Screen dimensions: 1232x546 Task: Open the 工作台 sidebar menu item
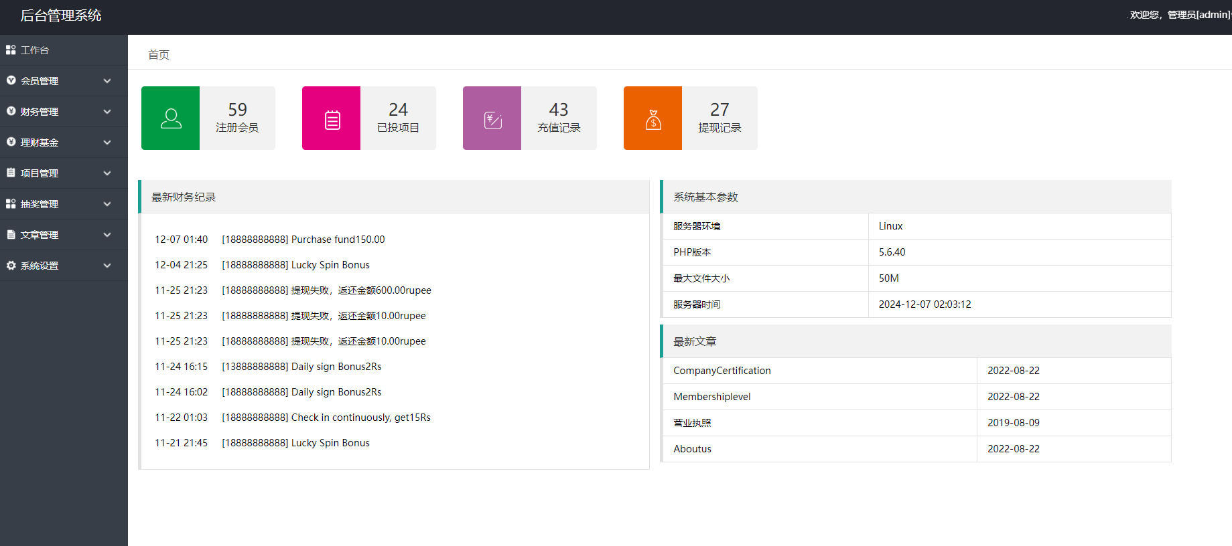(35, 50)
